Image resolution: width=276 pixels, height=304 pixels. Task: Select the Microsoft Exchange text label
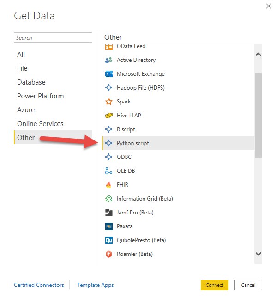click(x=141, y=74)
